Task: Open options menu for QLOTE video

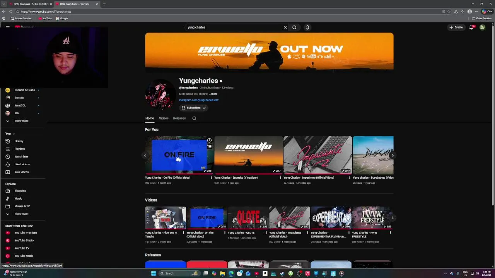Action: (x=266, y=233)
